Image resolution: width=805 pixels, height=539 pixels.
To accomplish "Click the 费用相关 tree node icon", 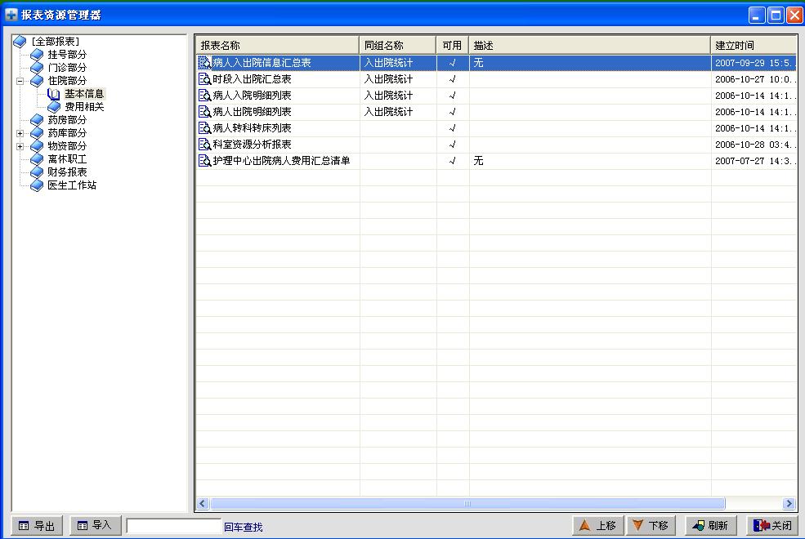I will [x=54, y=107].
